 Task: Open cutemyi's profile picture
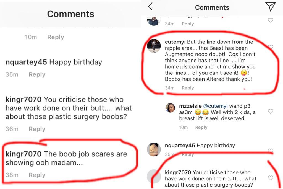[x=154, y=46]
